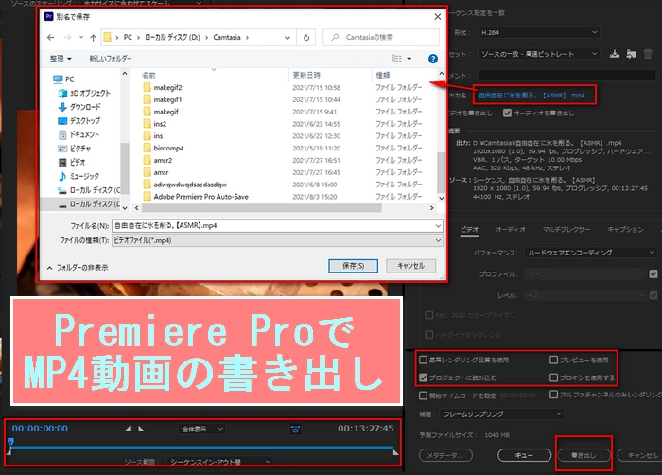Select the amsr2 folder
Viewport: 662px width, 475px height.
pos(158,160)
